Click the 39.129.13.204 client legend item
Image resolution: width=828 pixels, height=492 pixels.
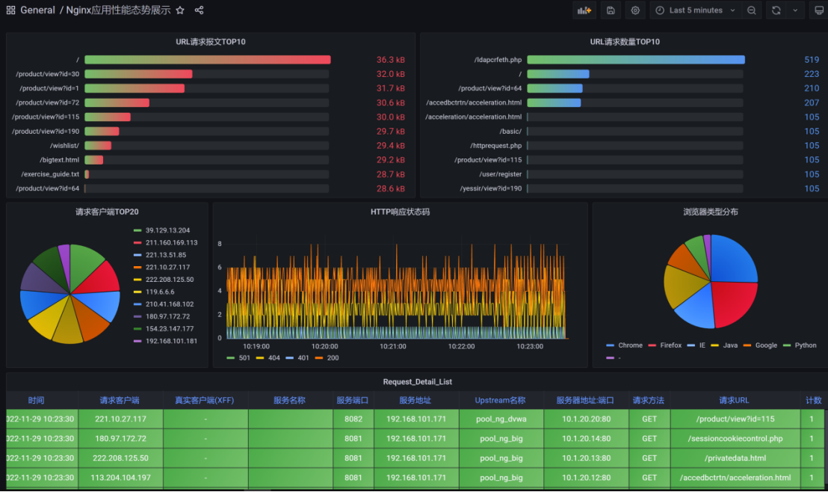coord(162,230)
